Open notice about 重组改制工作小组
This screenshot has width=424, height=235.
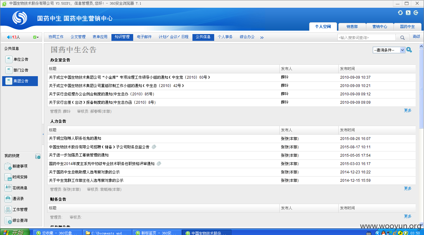click(x=116, y=86)
